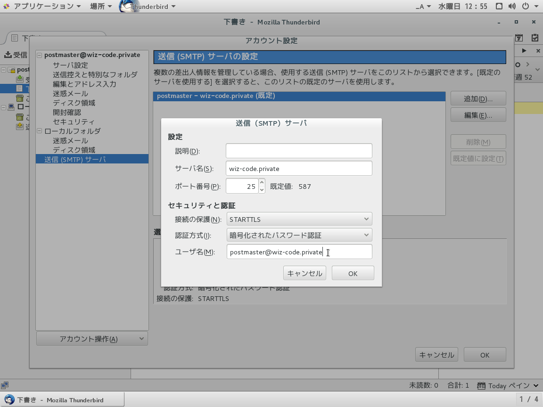Click the right-pointing arrow under the calendar icon
Image resolution: width=543 pixels, height=407 pixels.
(x=524, y=51)
